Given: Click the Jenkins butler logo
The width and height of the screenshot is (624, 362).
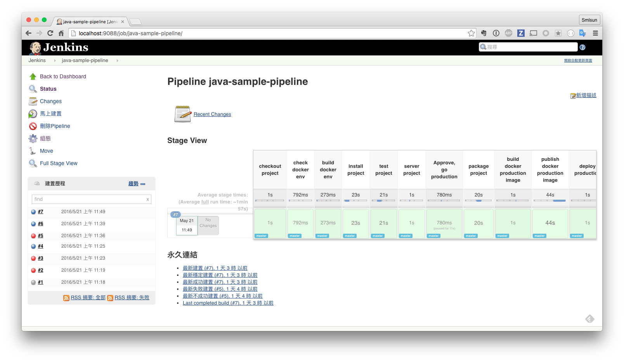Looking at the screenshot, I should (36, 48).
